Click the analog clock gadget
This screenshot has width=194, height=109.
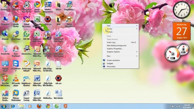[x=182, y=10]
